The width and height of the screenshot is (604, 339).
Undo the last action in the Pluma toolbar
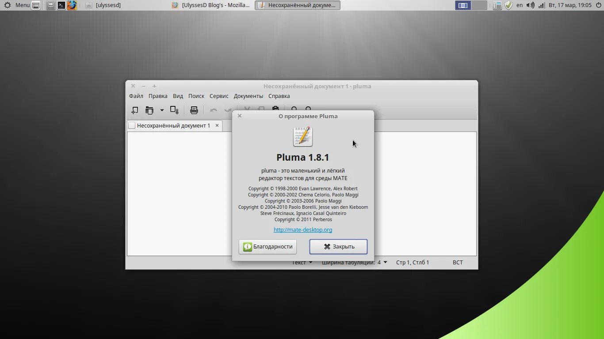pyautogui.click(x=214, y=110)
